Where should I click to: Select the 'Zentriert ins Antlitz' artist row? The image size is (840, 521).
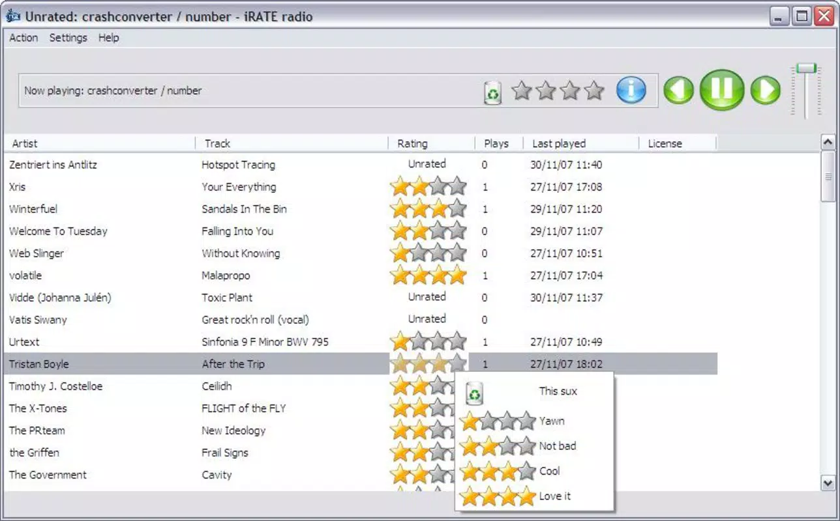pyautogui.click(x=361, y=165)
